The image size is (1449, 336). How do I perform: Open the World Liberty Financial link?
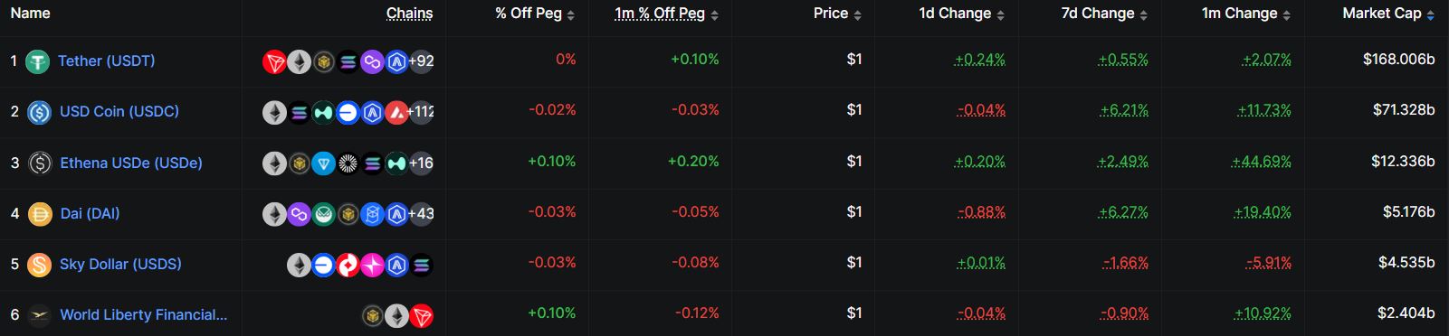pyautogui.click(x=143, y=315)
